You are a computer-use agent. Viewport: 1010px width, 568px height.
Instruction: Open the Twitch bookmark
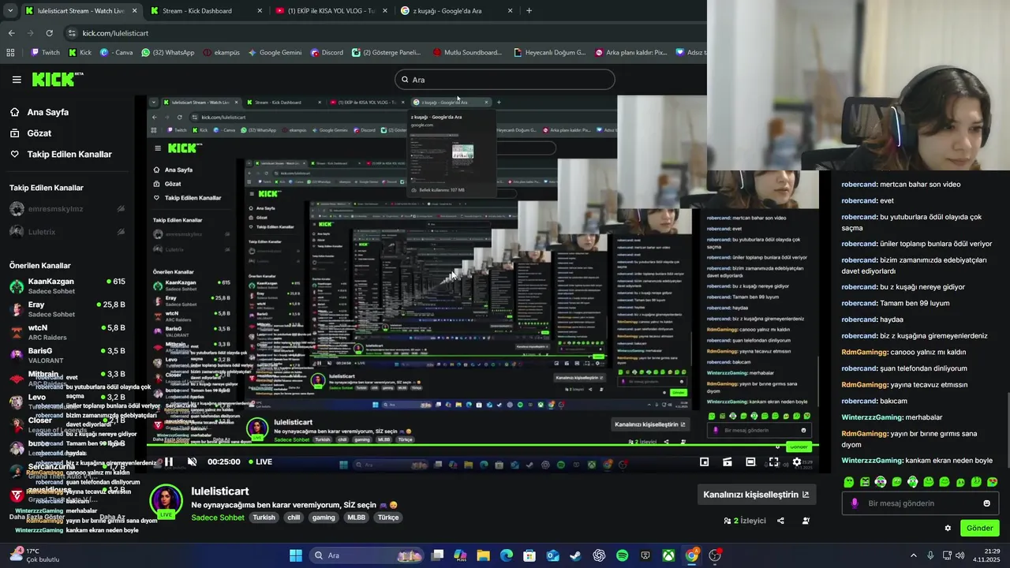click(45, 53)
